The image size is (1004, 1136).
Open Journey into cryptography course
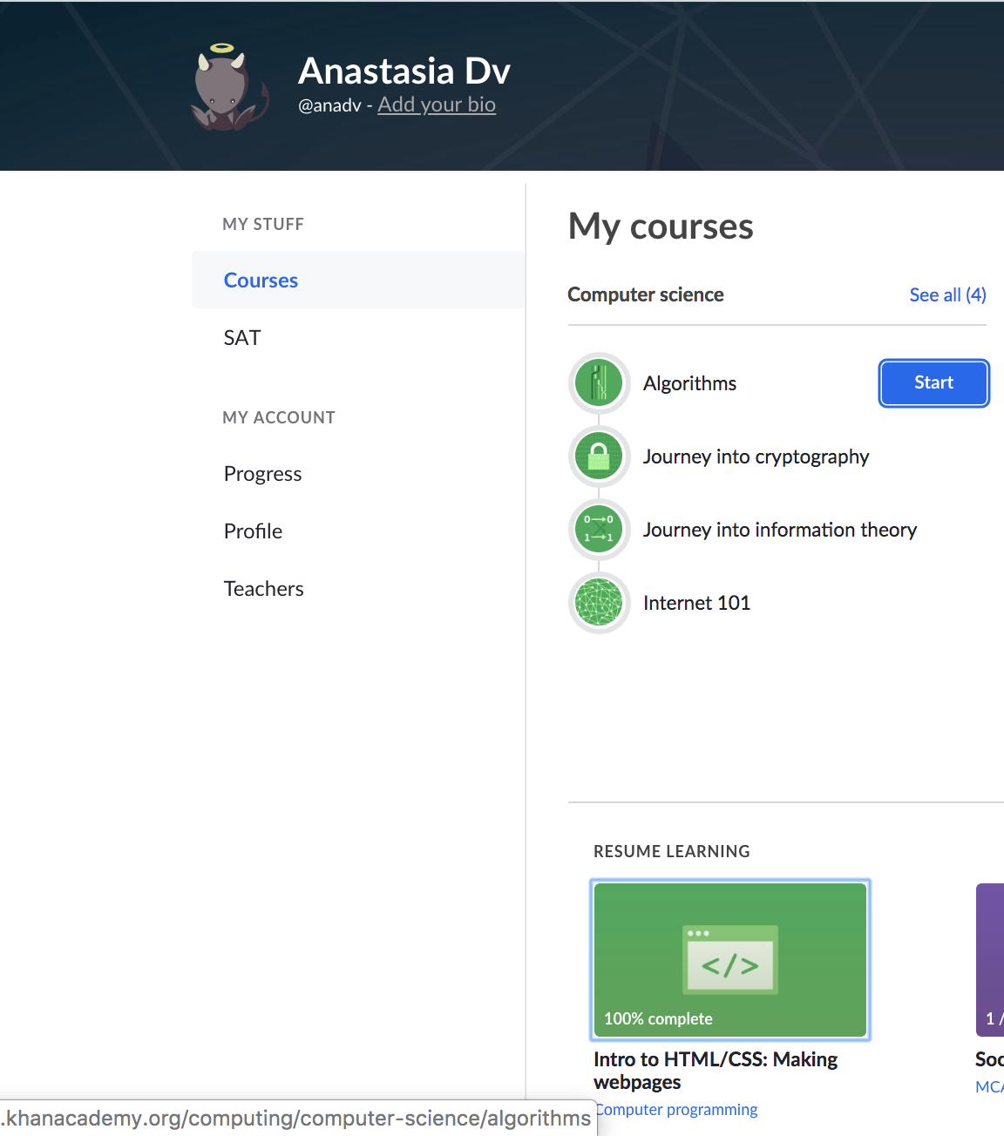pos(756,456)
